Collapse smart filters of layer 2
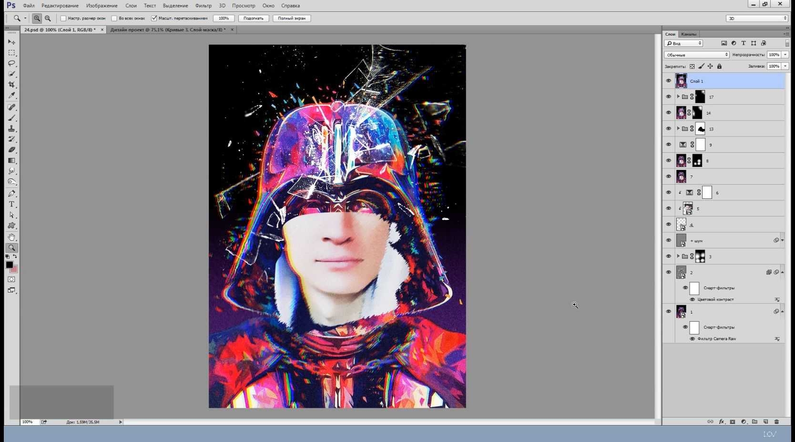Screen dimensions: 795x442 tap(782, 272)
